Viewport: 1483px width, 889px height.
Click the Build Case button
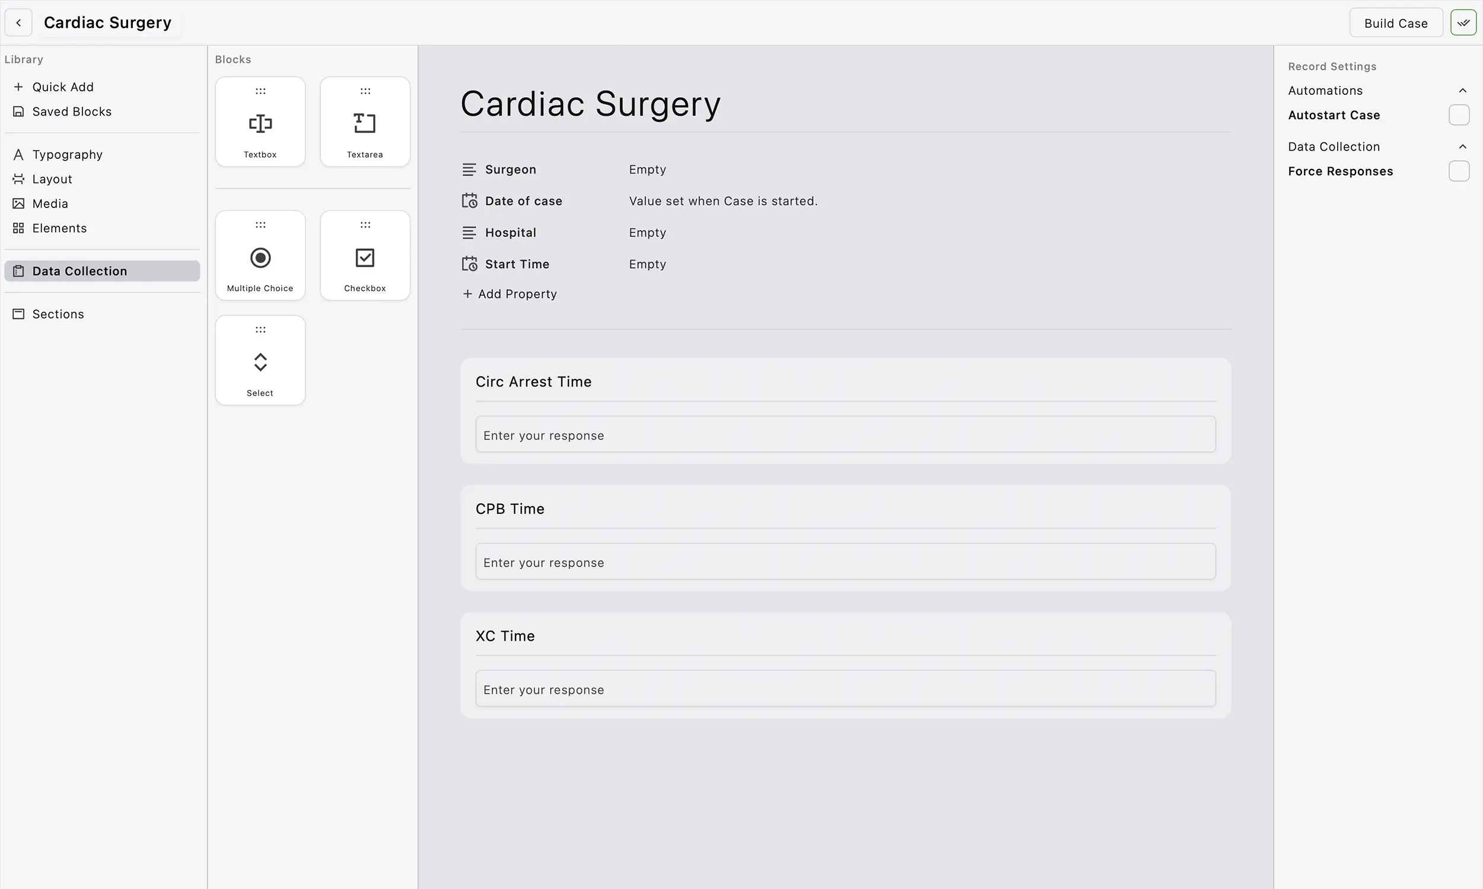1396,23
